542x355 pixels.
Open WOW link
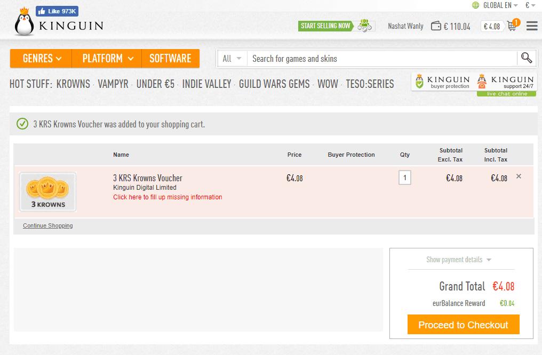328,84
